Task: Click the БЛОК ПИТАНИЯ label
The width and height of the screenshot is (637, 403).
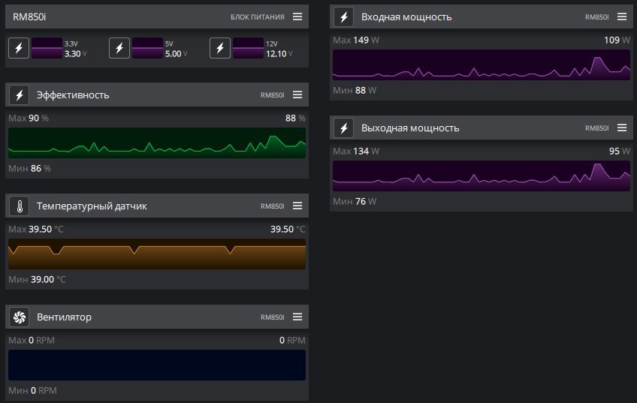Action: (x=258, y=17)
